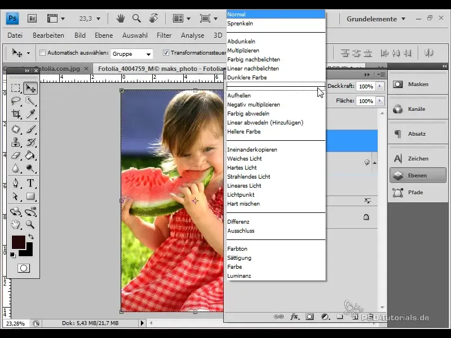Select the Spot Healing Brush tool
Image resolution: width=451 pixels, height=338 pixels.
tap(16, 129)
